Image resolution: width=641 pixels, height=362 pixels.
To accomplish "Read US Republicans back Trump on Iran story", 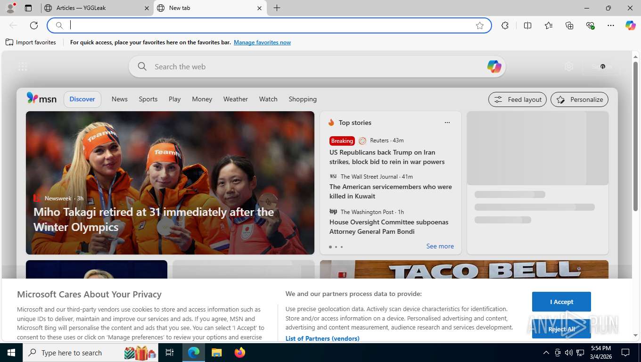I will pos(387,157).
